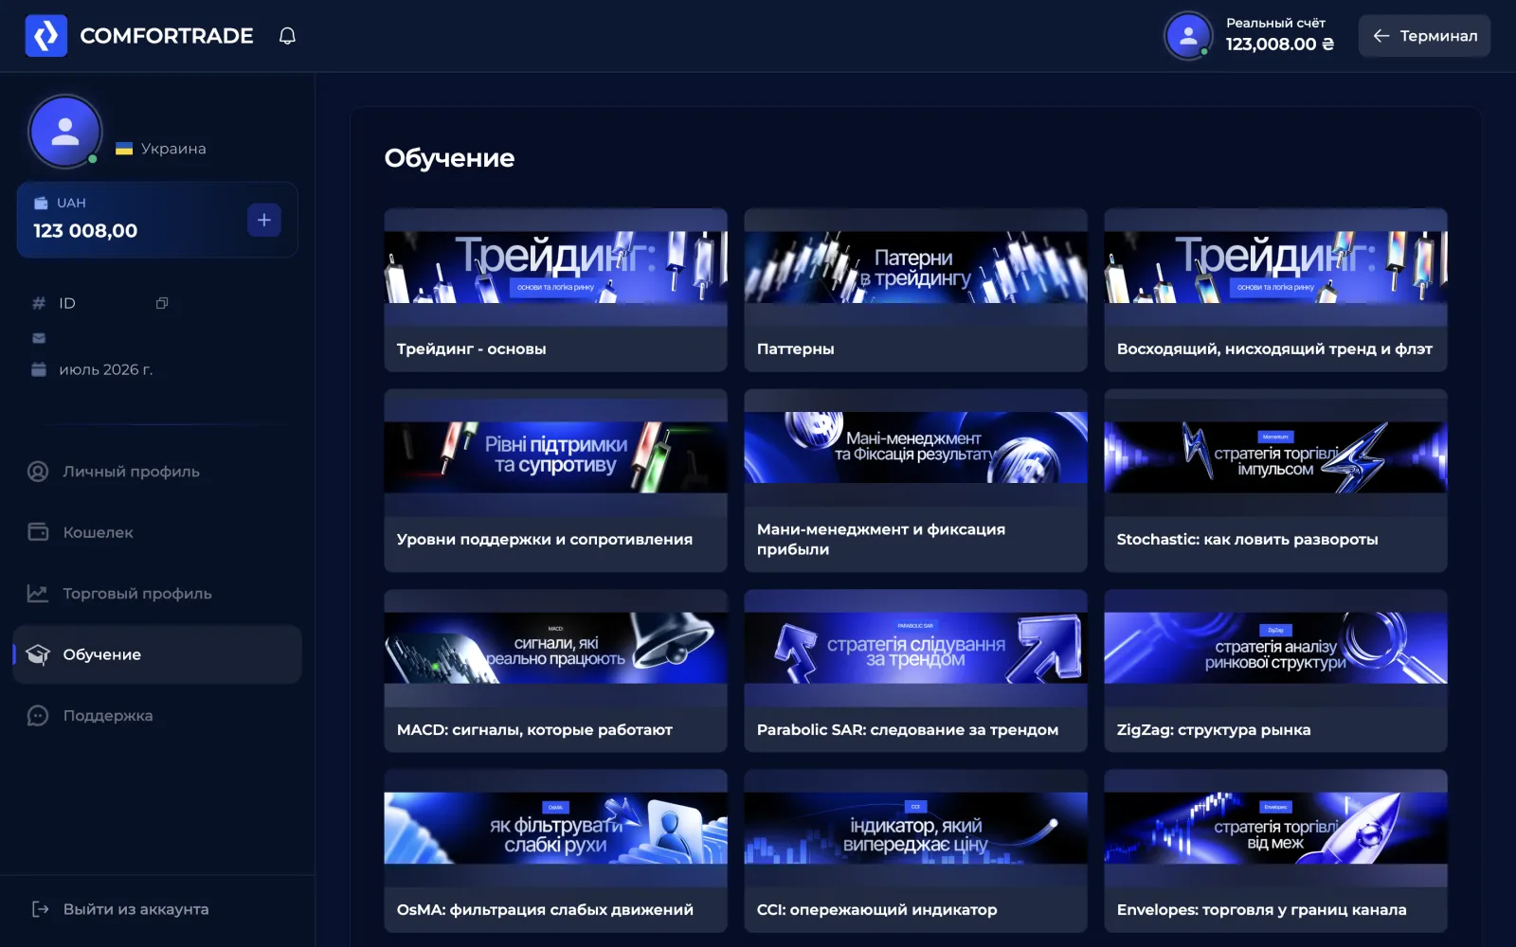
Task: Click the Ukraine flag icon
Action: (x=124, y=149)
